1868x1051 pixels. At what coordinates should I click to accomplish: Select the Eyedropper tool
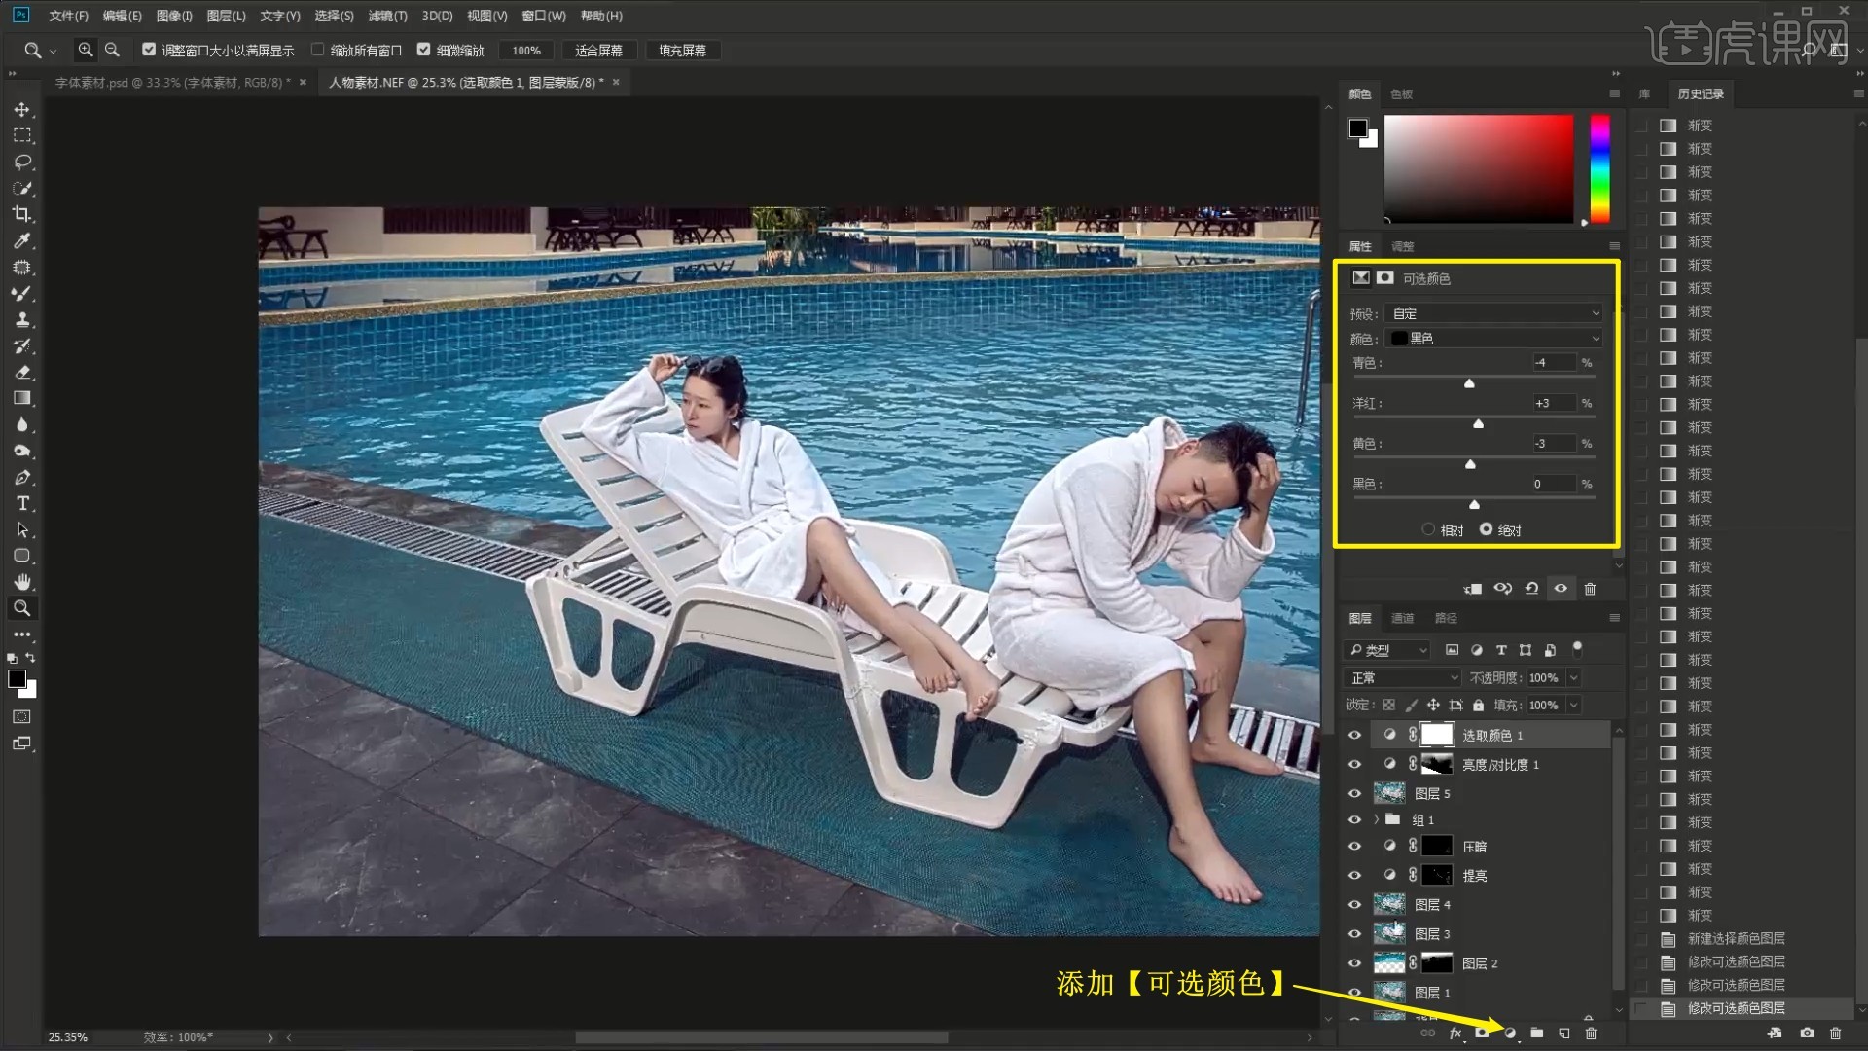pos(21,240)
